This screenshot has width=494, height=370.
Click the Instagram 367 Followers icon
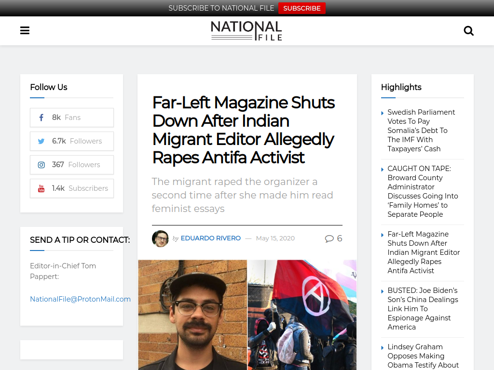click(x=41, y=165)
